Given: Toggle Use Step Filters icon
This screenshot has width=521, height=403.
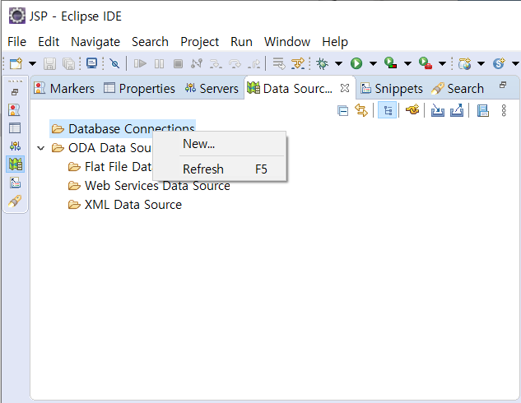Looking at the screenshot, I should click(298, 63).
